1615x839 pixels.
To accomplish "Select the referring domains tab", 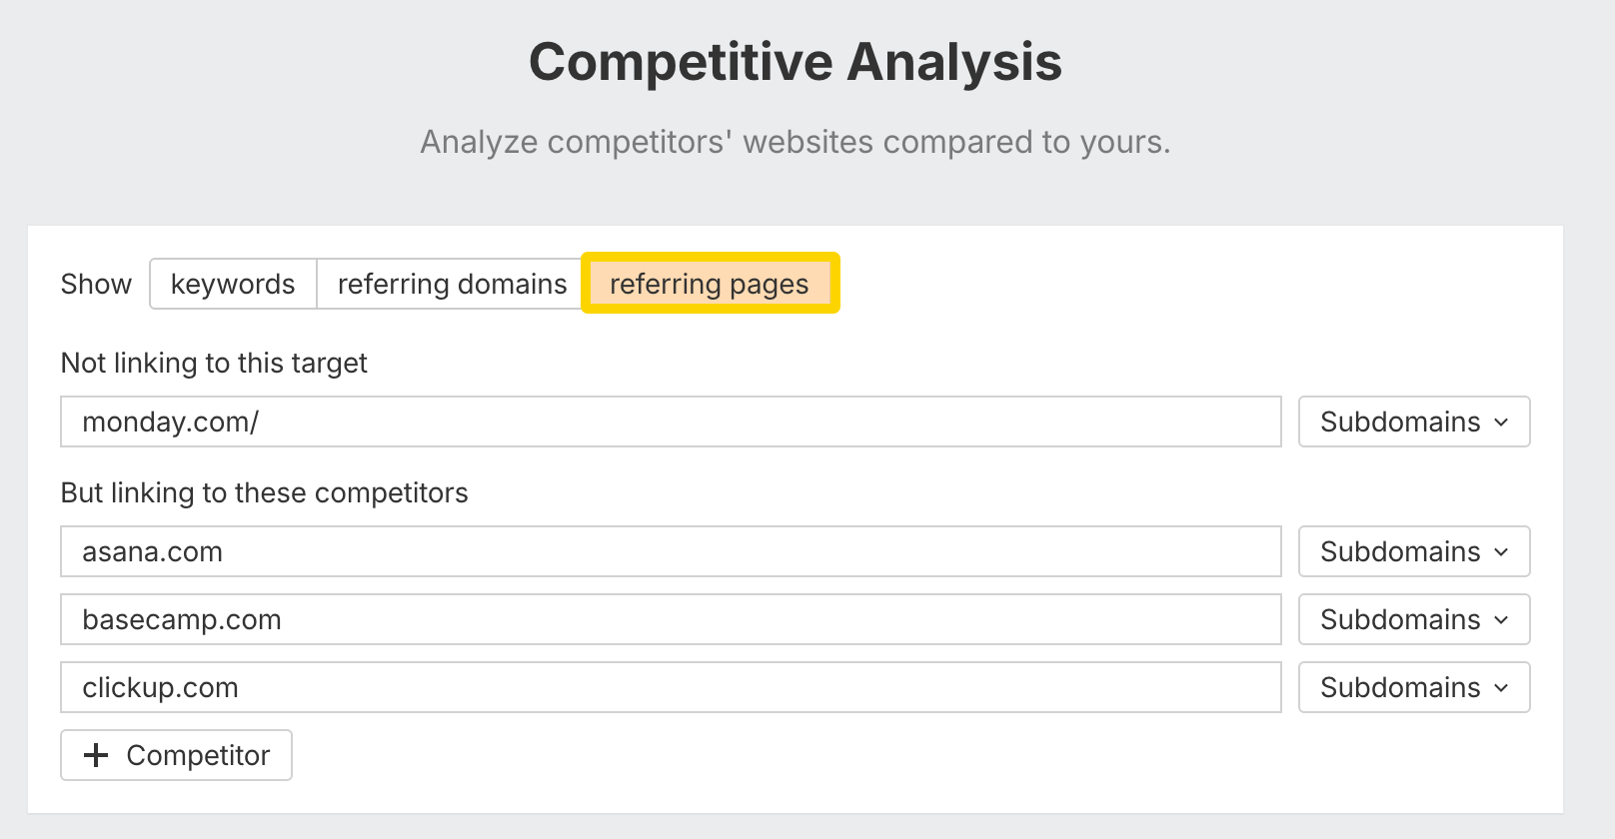I will click(452, 284).
